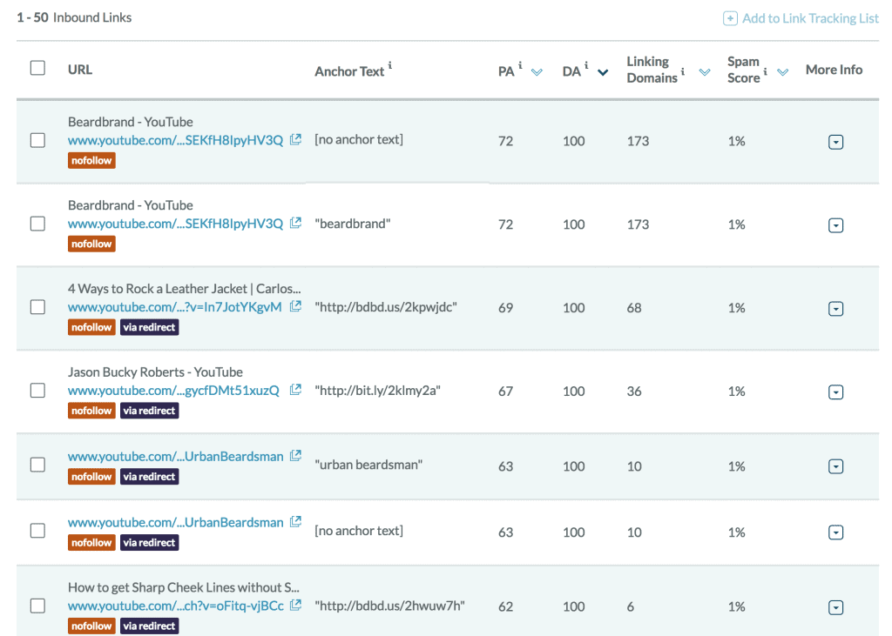Toggle the select-all checkbox in header
The height and width of the screenshot is (636, 892).
tap(37, 68)
